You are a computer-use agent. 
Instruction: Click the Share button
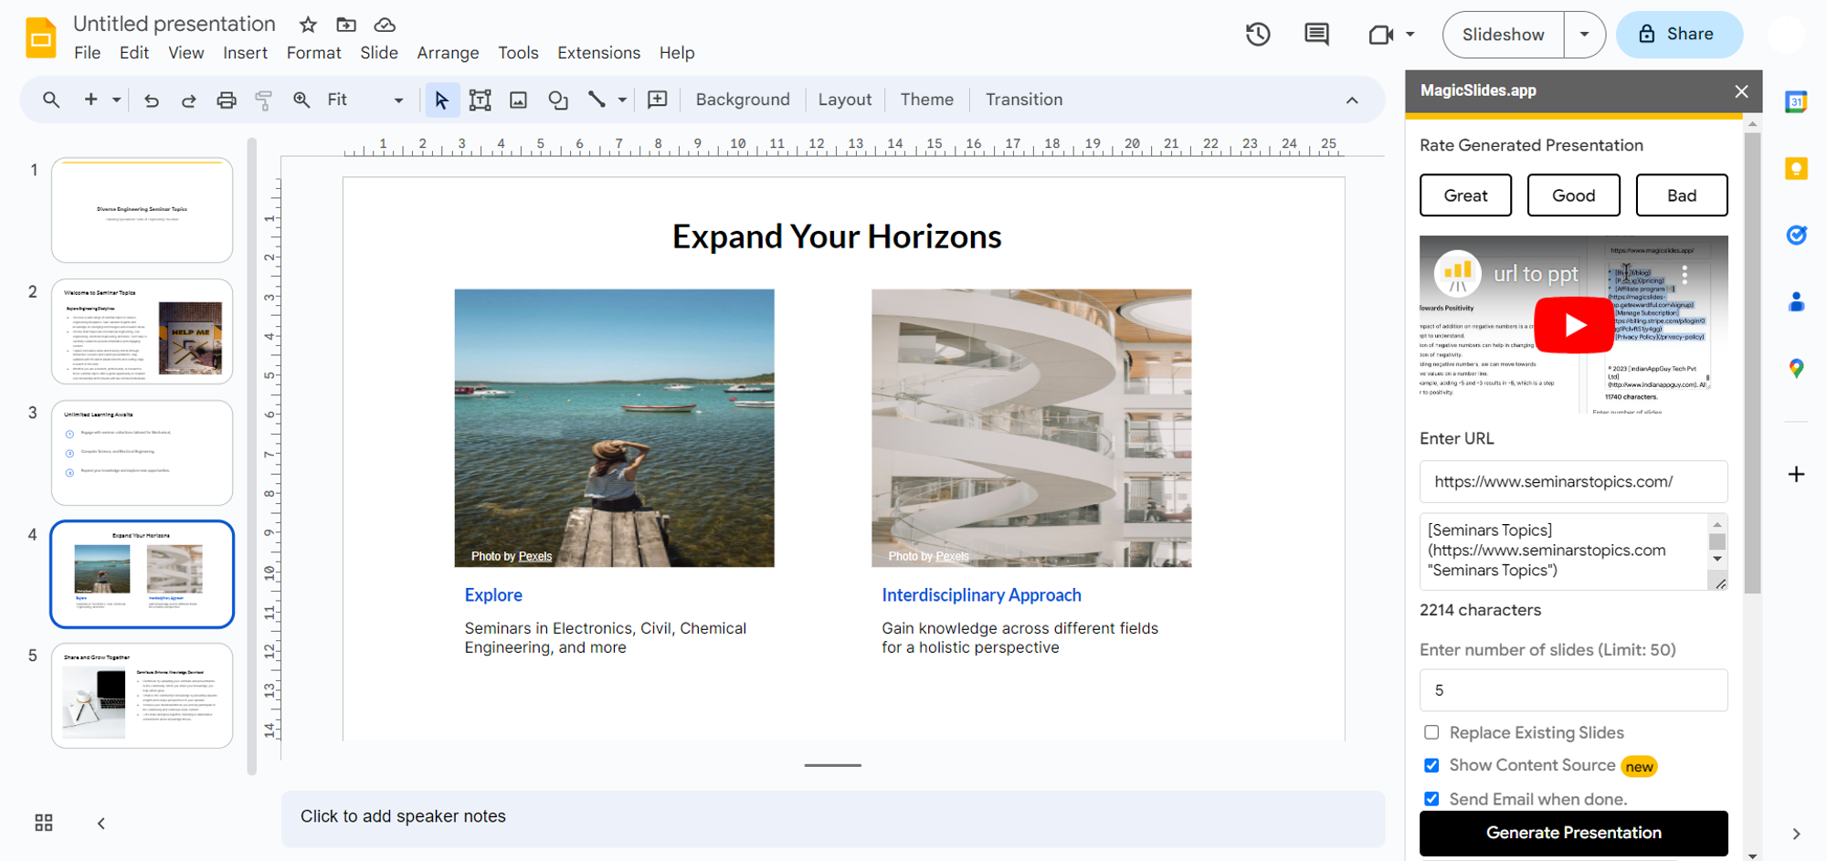coord(1679,35)
